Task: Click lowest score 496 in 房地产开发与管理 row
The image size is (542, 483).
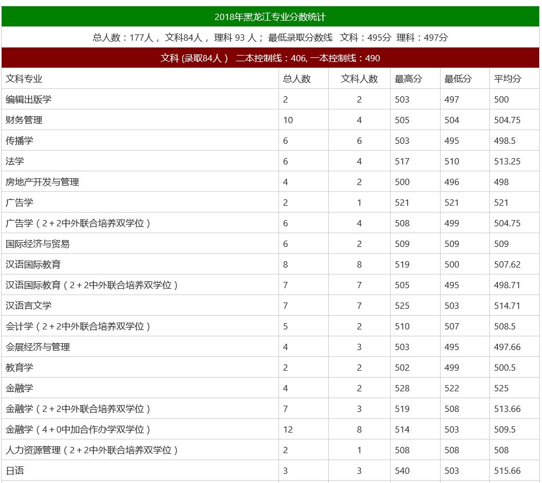Action: click(x=452, y=182)
